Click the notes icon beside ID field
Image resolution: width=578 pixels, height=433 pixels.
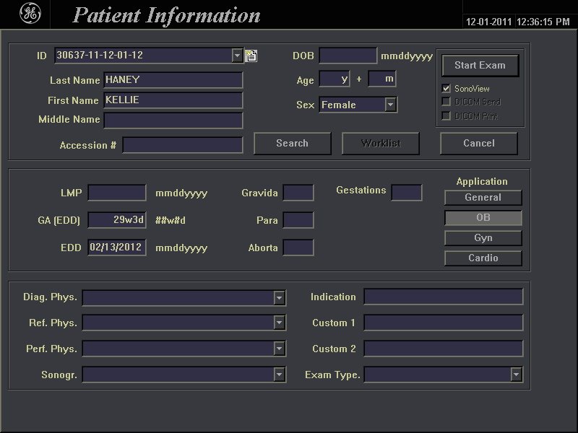click(x=251, y=56)
